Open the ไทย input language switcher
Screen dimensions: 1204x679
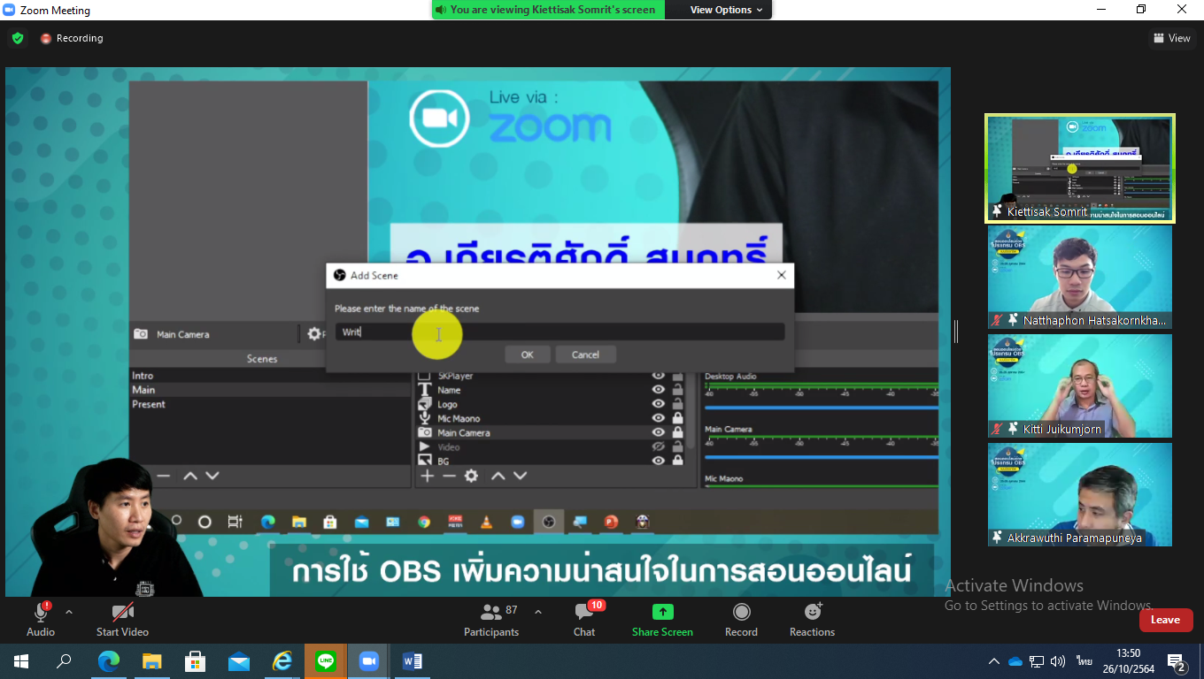click(x=1084, y=661)
